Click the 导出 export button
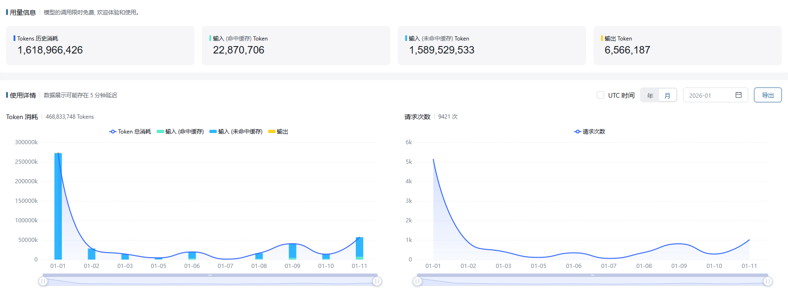 767,95
